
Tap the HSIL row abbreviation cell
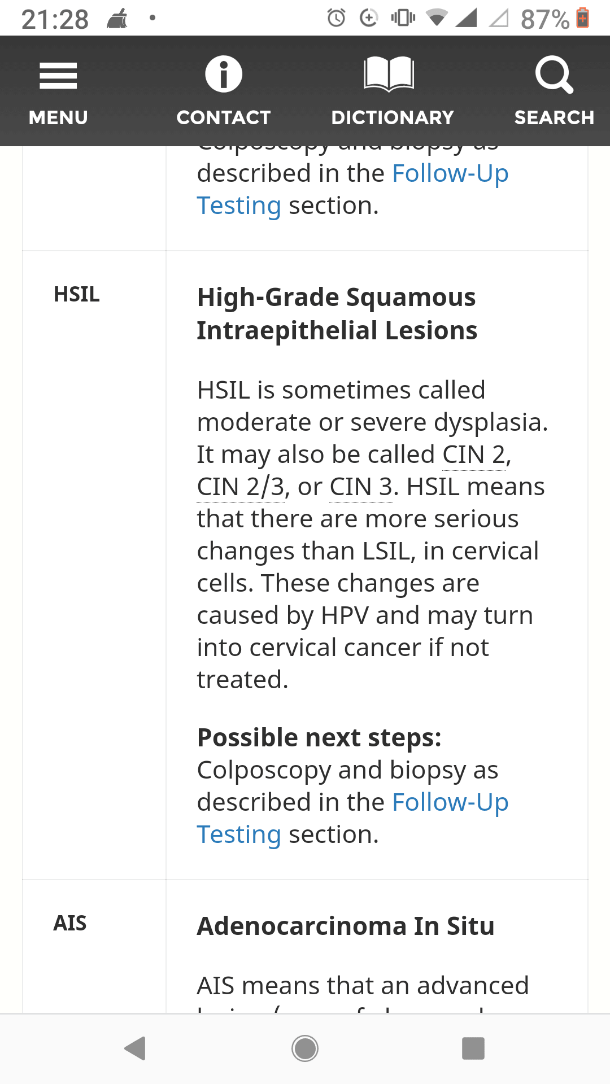[77, 294]
